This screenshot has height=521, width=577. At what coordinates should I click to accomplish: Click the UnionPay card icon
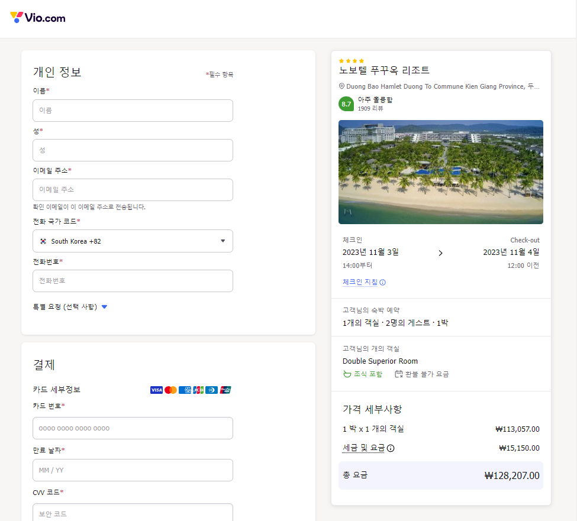click(225, 390)
